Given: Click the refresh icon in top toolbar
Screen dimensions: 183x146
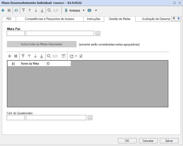Looking at the screenshot, I should point(16,11).
